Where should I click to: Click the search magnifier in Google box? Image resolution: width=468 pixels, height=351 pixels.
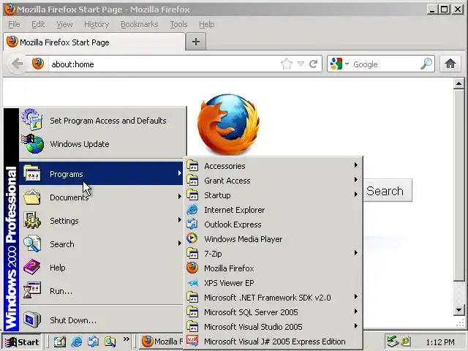point(426,64)
